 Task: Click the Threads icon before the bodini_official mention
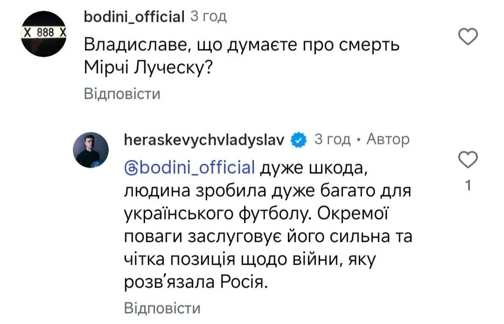click(x=131, y=168)
